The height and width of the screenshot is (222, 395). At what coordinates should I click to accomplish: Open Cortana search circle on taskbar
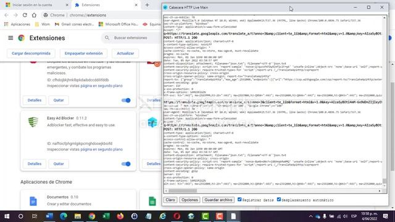21,216
